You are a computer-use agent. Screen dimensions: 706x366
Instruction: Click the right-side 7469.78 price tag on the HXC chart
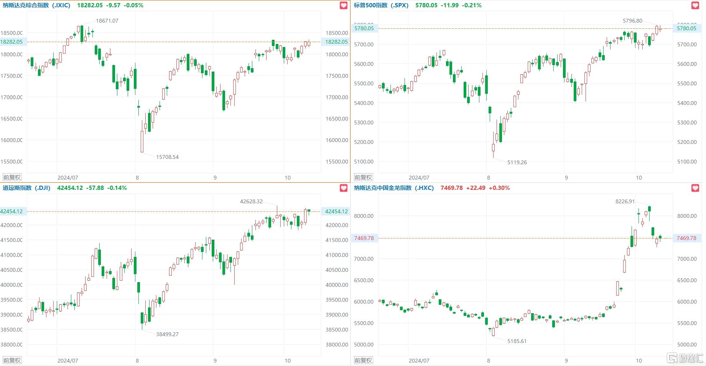pyautogui.click(x=686, y=238)
